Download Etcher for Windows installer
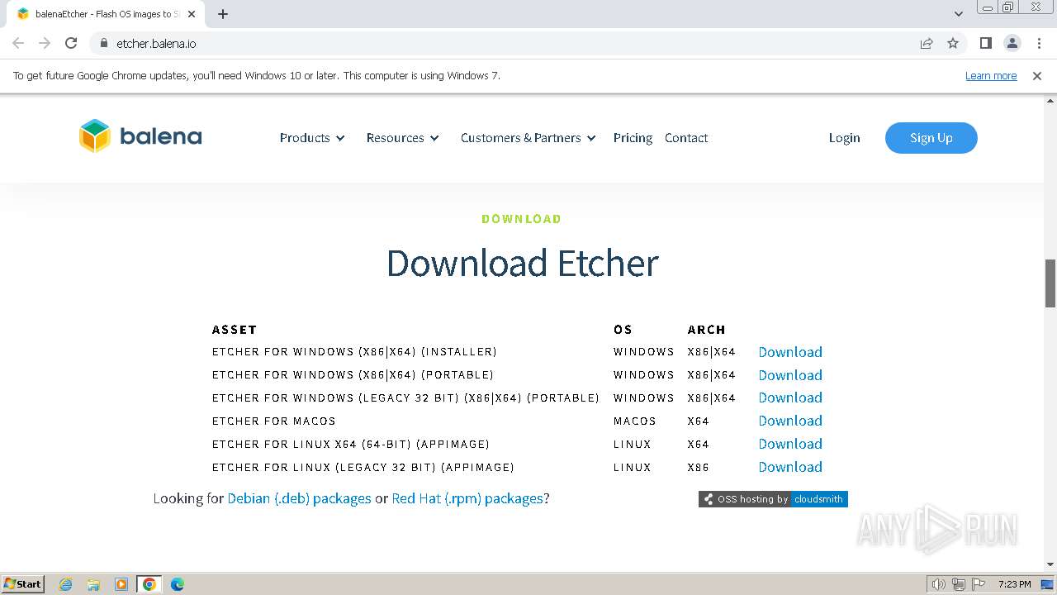This screenshot has height=595, width=1057. [x=790, y=352]
